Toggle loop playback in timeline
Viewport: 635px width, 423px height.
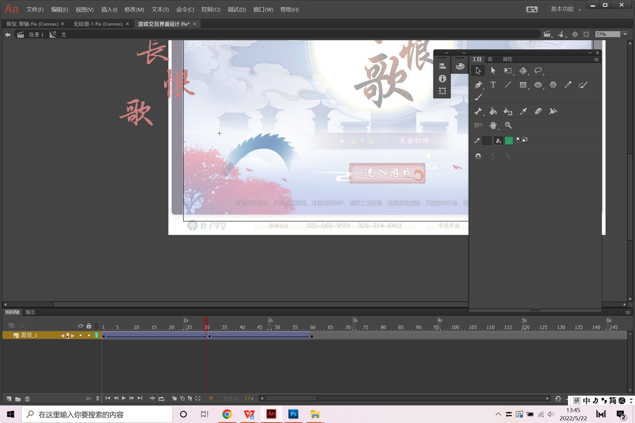(161, 398)
